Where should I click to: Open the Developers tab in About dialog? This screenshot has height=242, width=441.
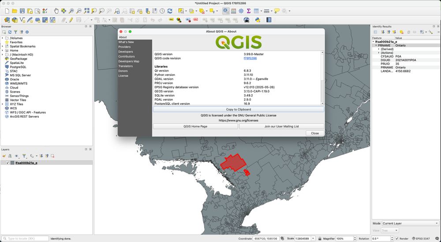pyautogui.click(x=125, y=52)
